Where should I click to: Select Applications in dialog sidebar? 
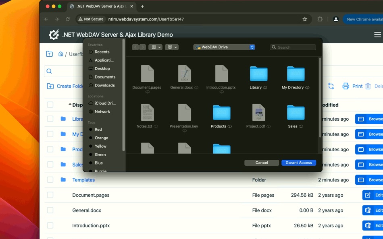click(104, 60)
